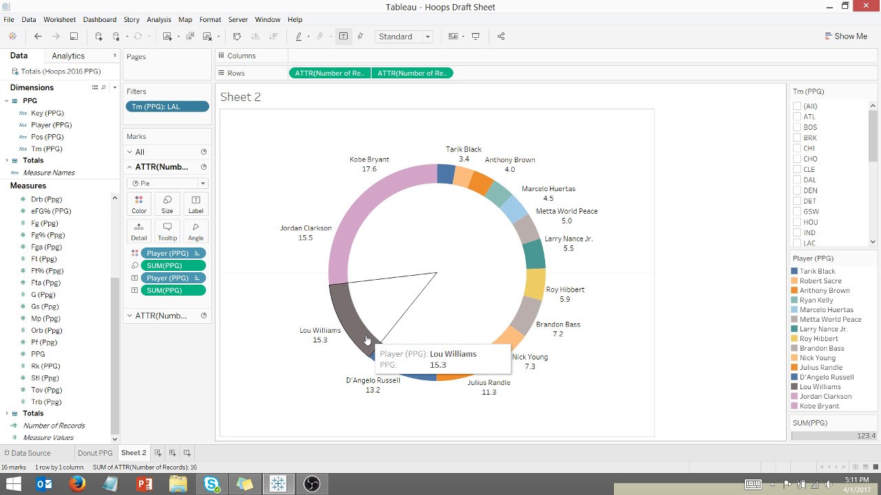Select Kobe Bryant color swatch in legend
The width and height of the screenshot is (881, 495).
tap(795, 406)
